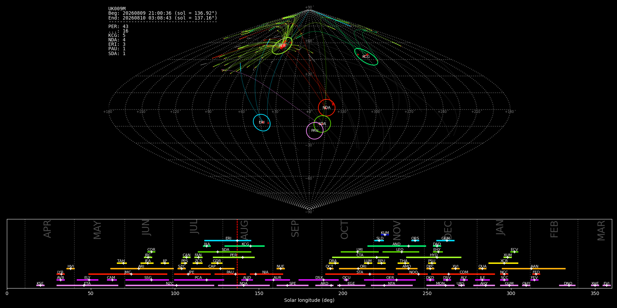Select the PER shower bar in timeline
The image size is (617, 308).
(234, 257)
